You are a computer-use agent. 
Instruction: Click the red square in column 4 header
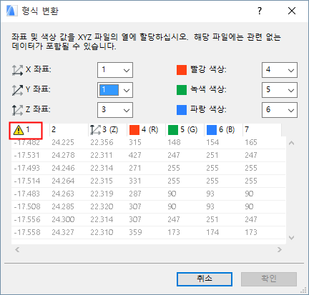click(134, 130)
